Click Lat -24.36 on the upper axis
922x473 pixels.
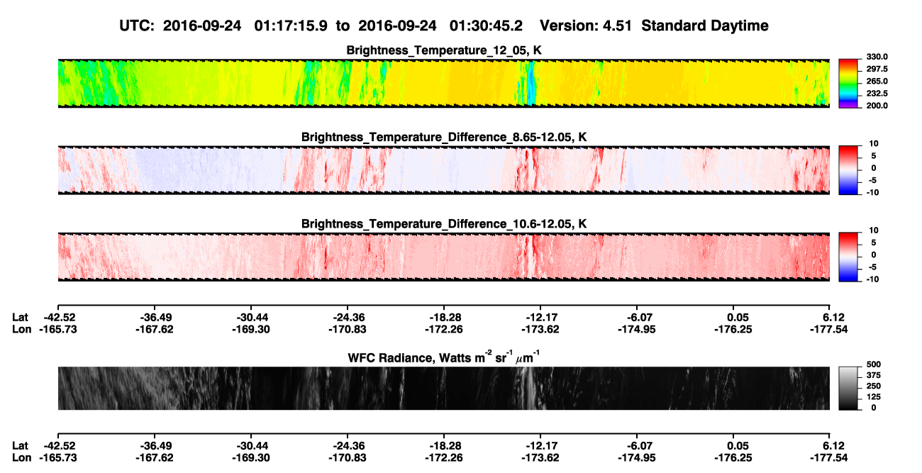click(347, 318)
